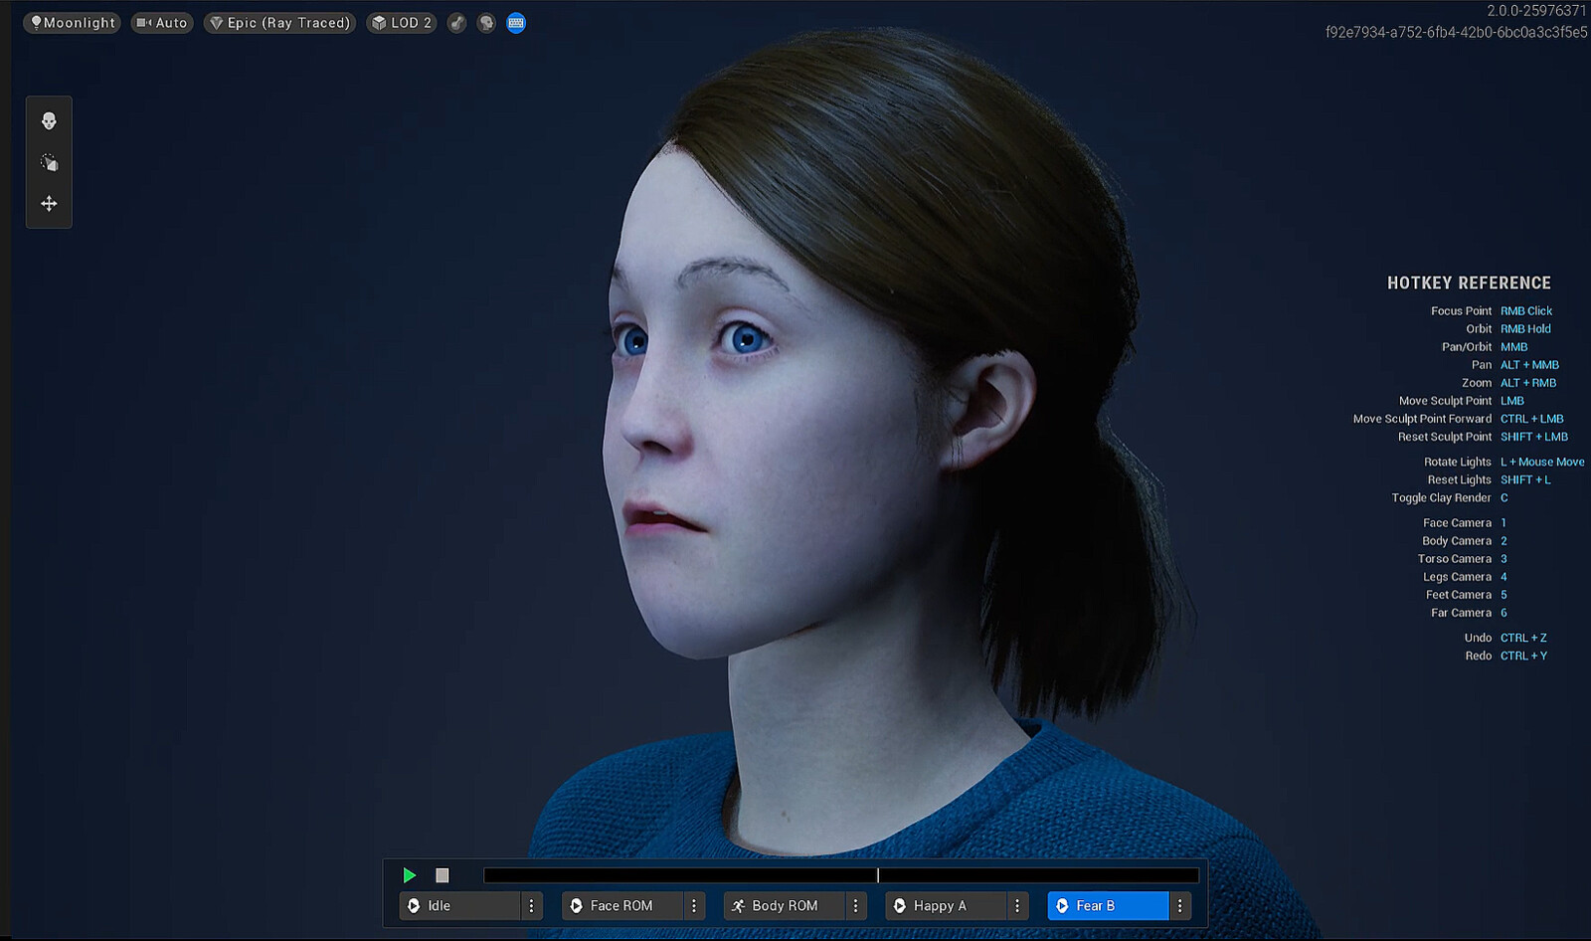Click the 'ALT + MMB' Pan hotkey text
1591x941 pixels.
(x=1529, y=365)
